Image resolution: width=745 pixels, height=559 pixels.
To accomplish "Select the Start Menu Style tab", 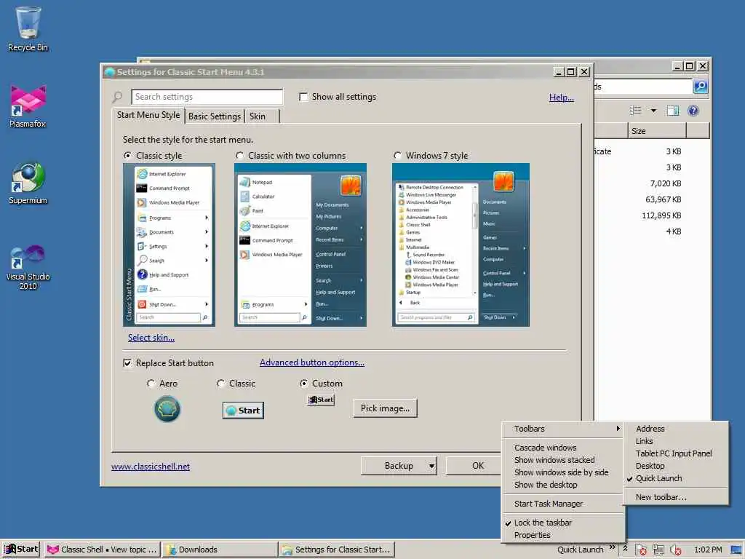I will coord(148,115).
